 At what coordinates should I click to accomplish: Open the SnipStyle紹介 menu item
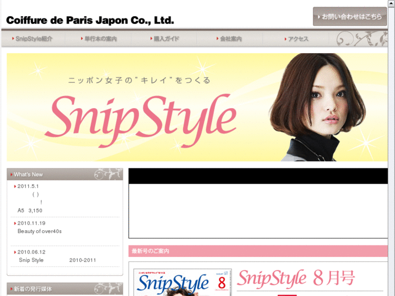tap(32, 39)
